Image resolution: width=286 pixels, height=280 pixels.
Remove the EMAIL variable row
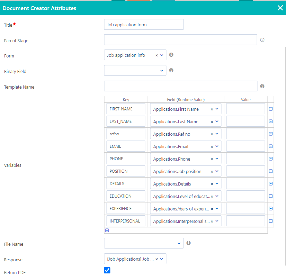coord(270,146)
